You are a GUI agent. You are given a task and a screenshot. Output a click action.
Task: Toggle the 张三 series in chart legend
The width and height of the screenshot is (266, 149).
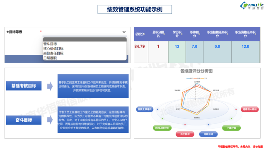click(190, 78)
